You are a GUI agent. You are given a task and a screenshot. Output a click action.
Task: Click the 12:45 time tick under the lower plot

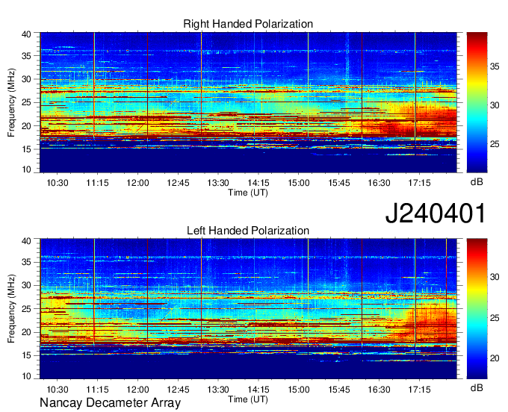(178, 390)
